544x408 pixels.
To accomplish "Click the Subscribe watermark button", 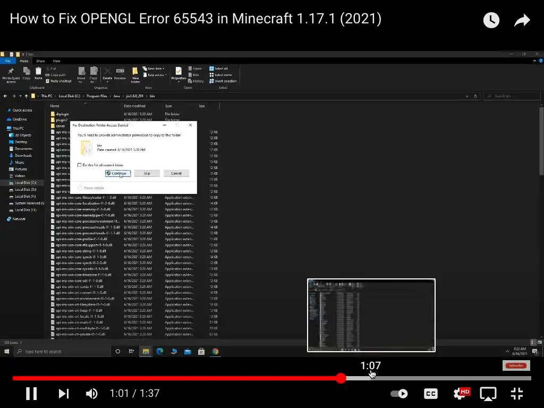I will pyautogui.click(x=516, y=365).
